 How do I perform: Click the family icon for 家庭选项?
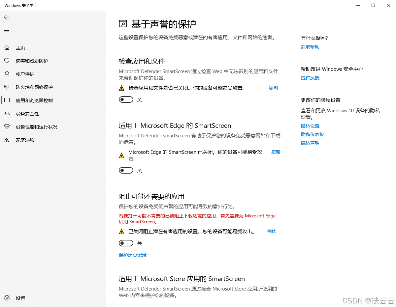click(x=7, y=140)
